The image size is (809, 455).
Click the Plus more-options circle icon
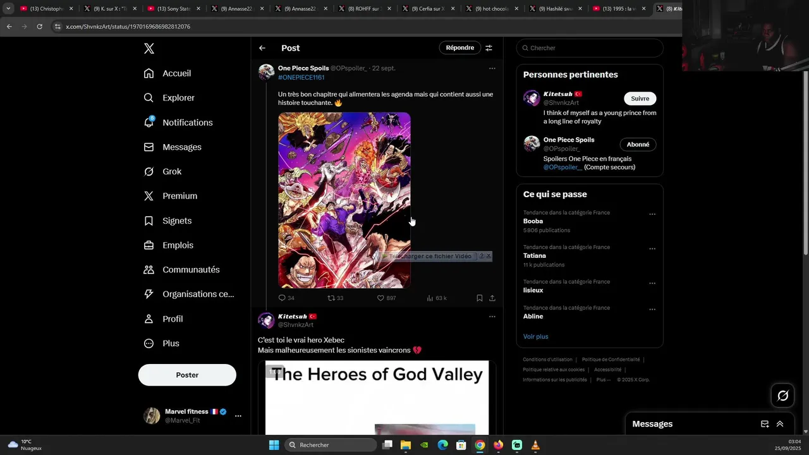149,343
